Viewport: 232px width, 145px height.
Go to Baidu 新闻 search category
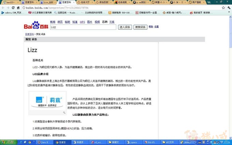53,22
